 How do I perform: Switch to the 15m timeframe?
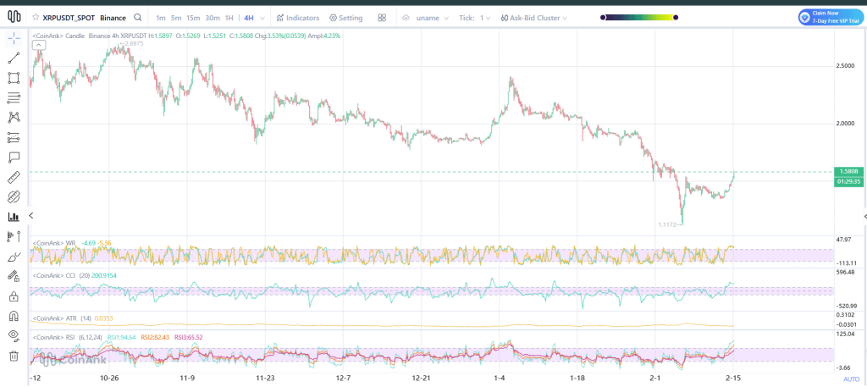(x=193, y=17)
